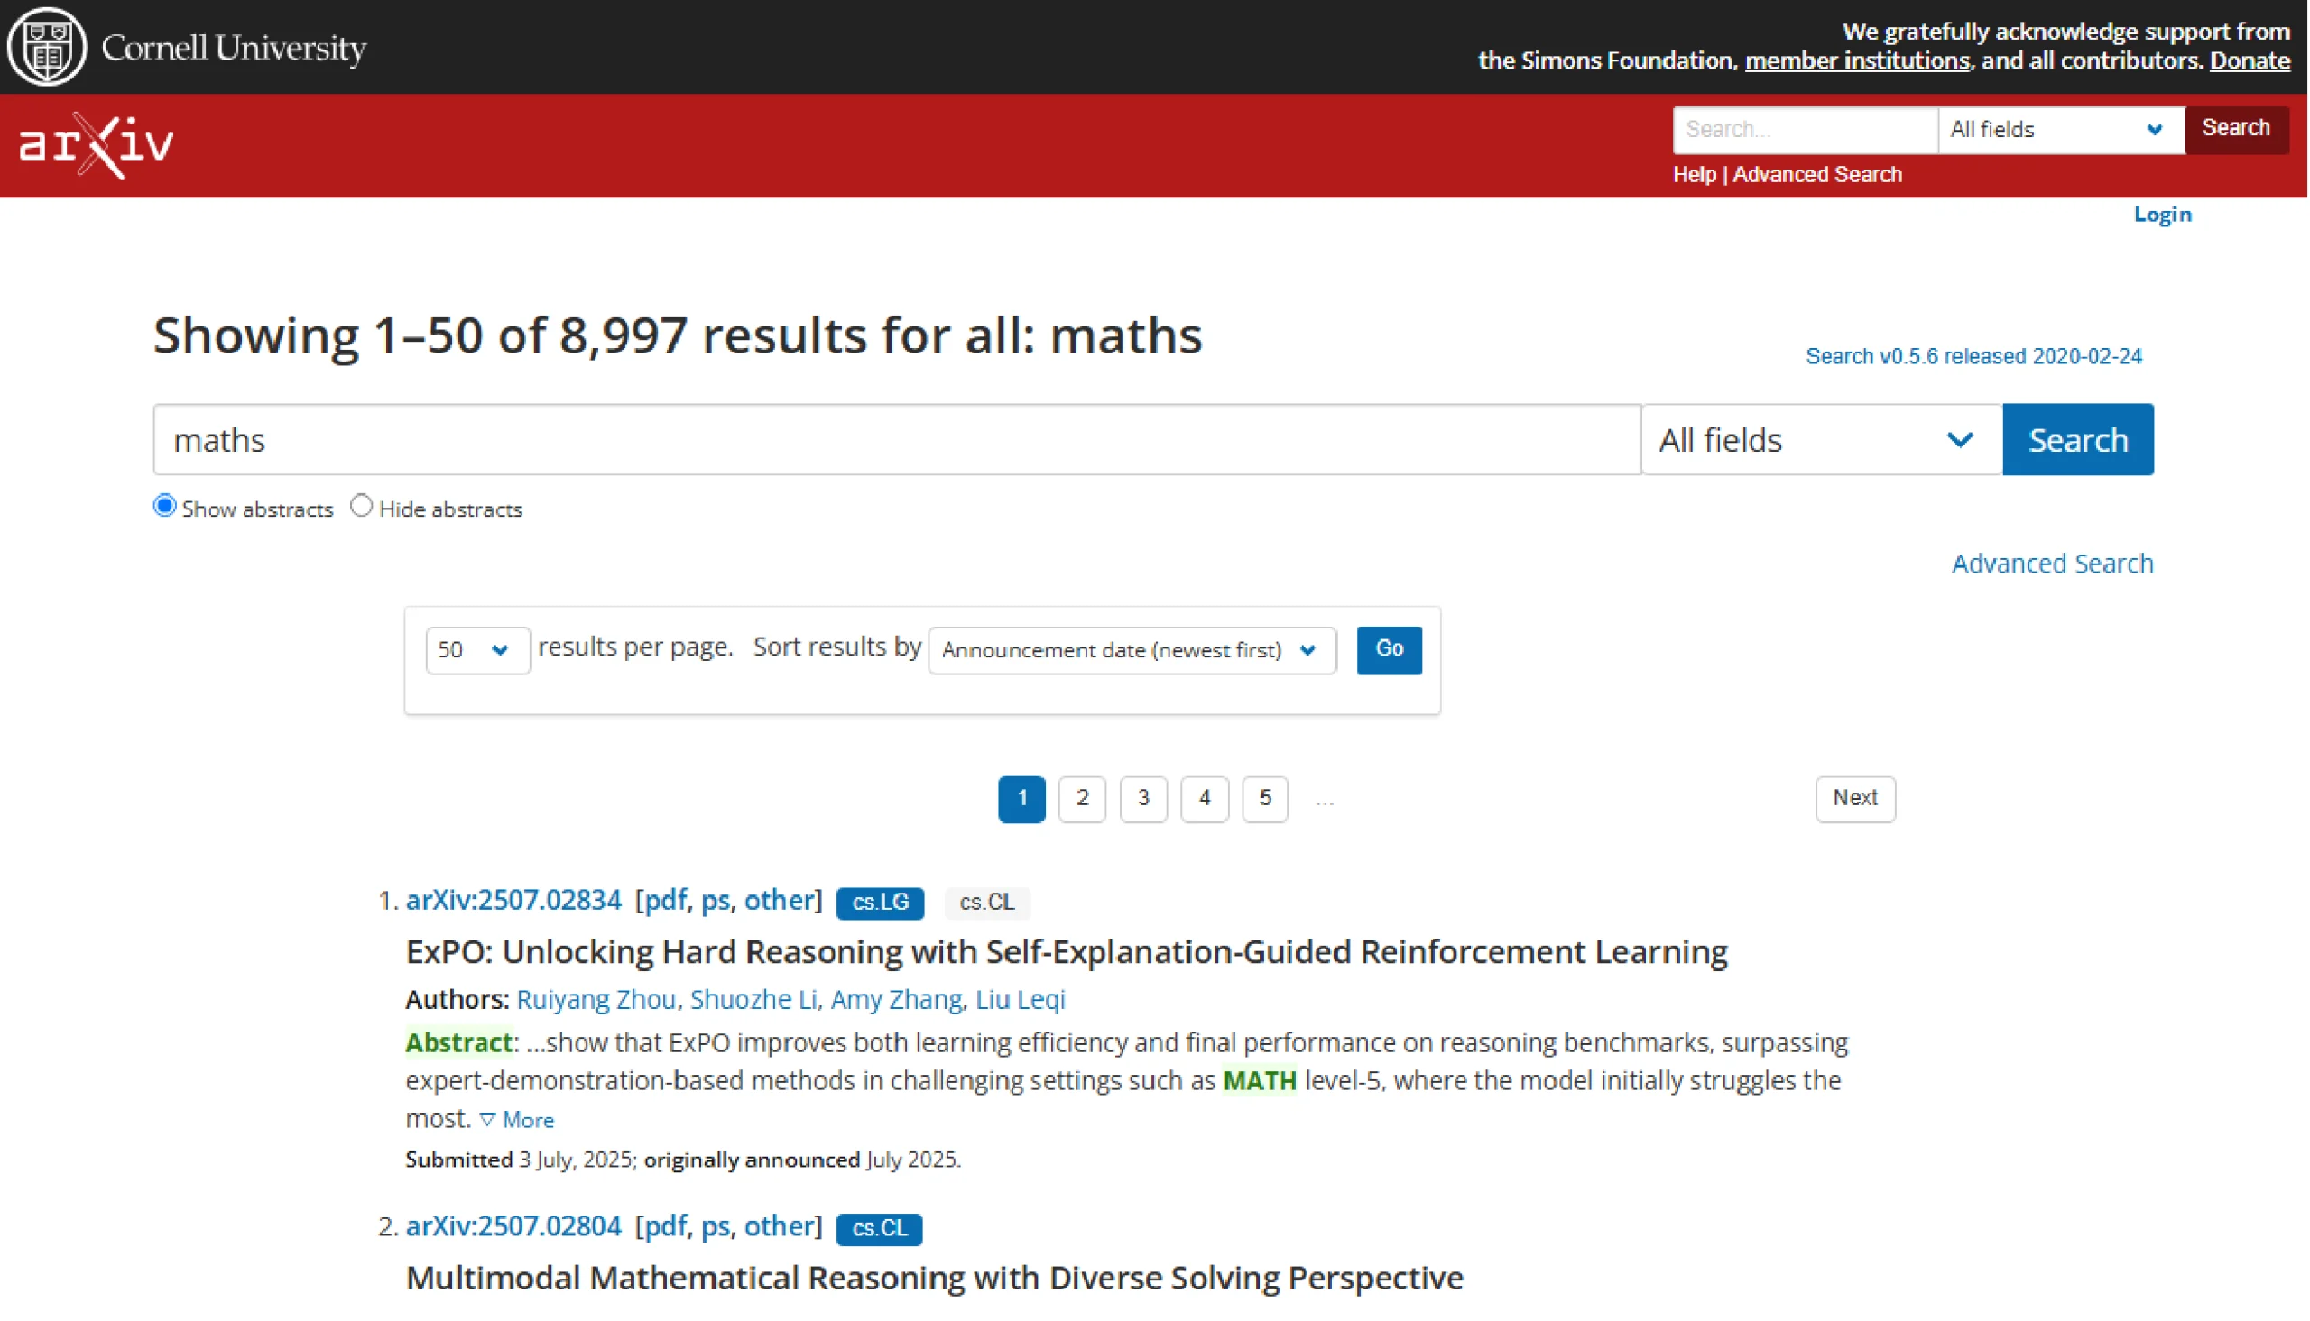
Task: Focus the header Search... input box
Action: (1805, 130)
